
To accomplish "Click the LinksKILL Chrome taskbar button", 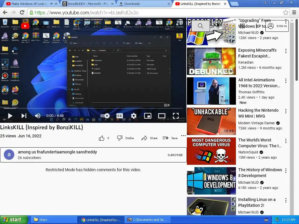I will tap(101, 220).
